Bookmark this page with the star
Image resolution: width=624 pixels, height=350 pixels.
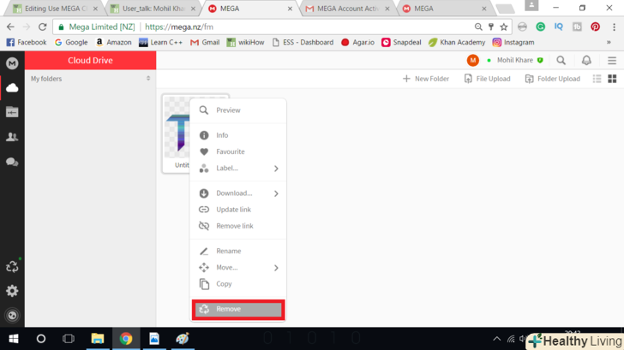[x=504, y=27]
